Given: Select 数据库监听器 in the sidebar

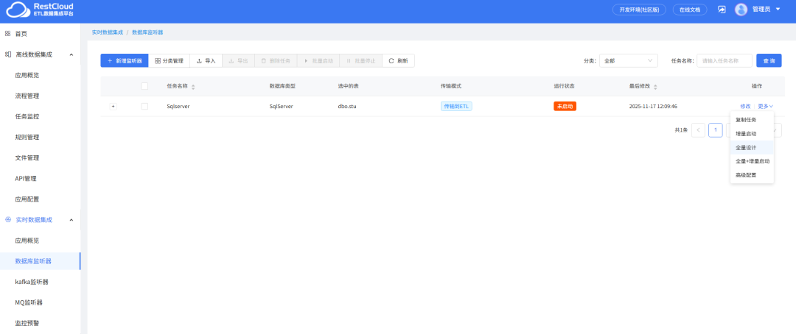Looking at the screenshot, I should tap(40, 261).
